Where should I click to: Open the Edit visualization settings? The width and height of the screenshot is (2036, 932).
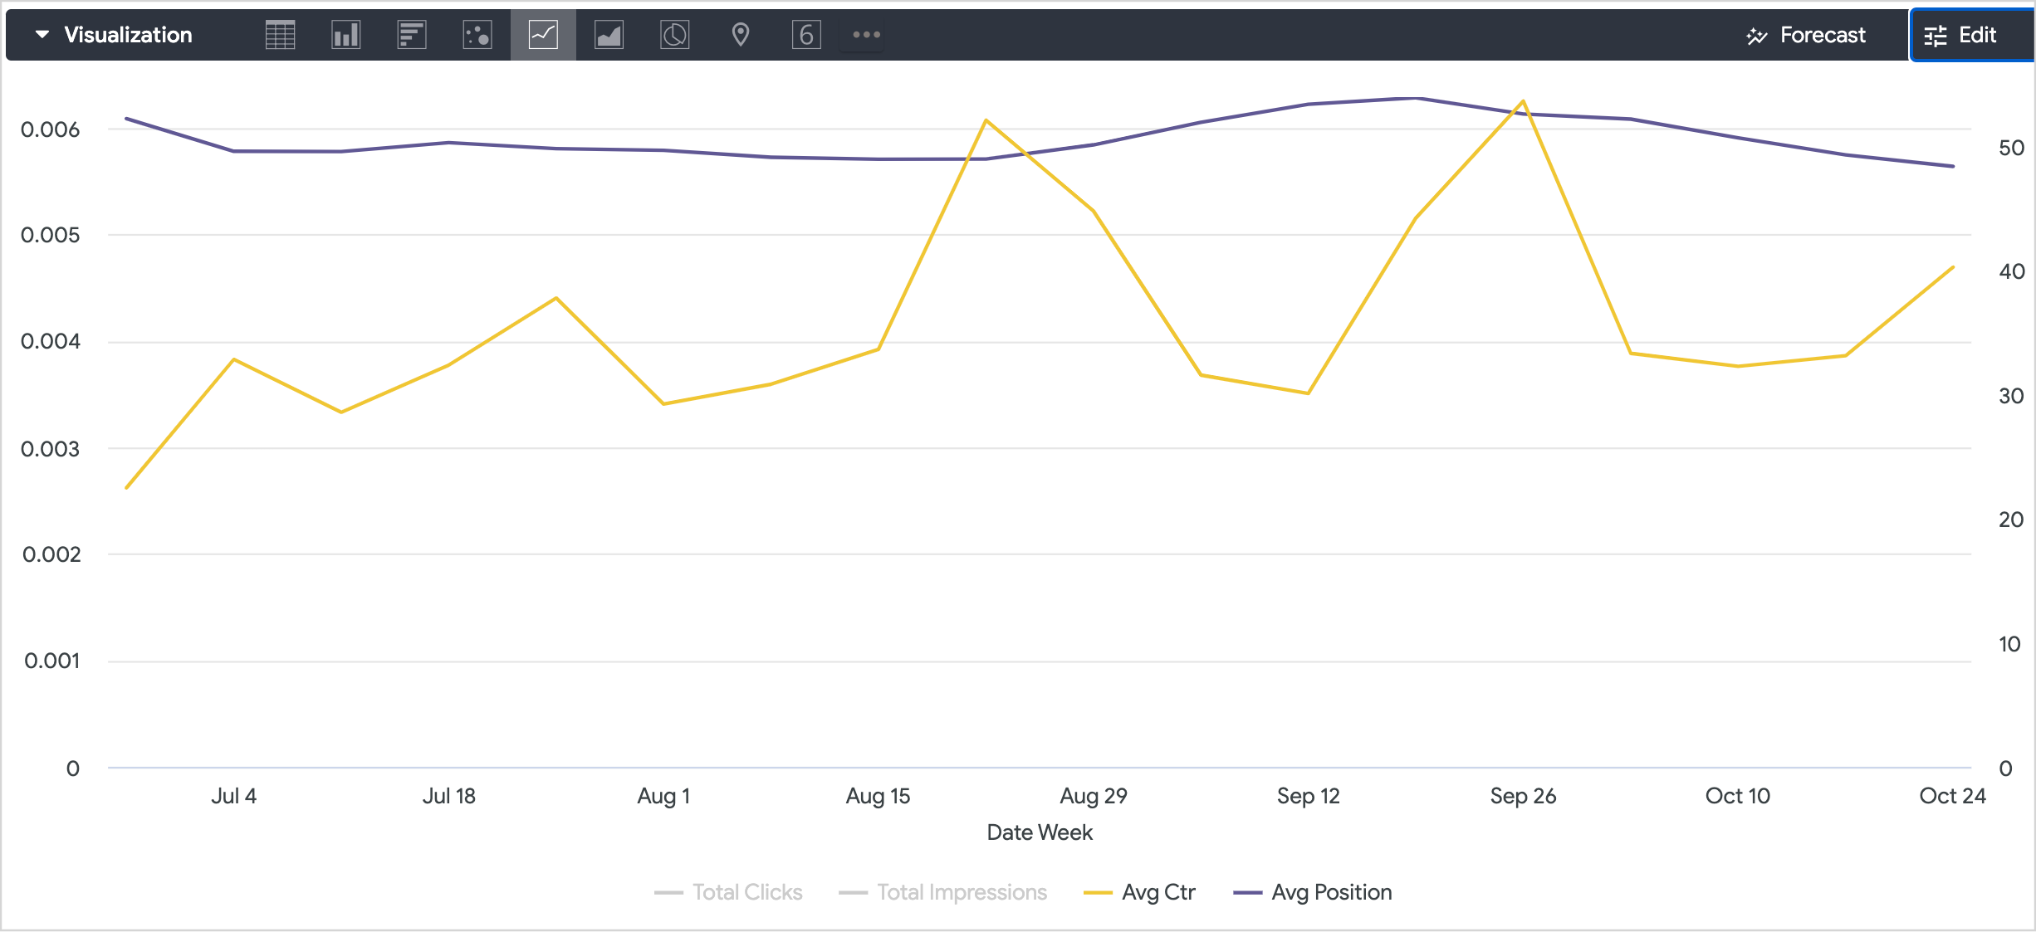(1961, 35)
